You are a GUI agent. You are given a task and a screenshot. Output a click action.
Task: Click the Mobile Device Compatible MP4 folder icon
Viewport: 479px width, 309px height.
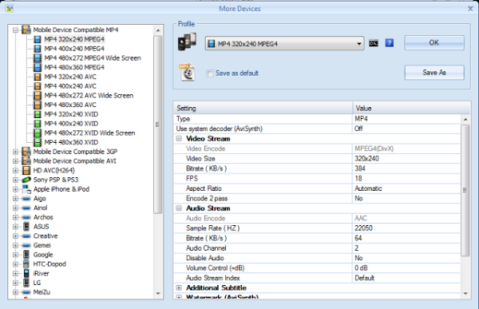26,30
